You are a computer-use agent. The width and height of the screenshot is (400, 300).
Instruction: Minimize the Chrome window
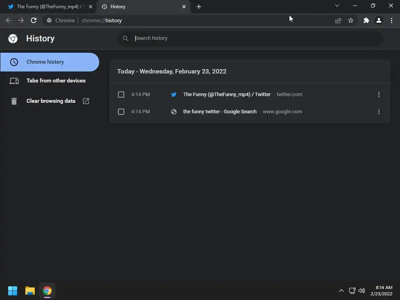click(355, 5)
